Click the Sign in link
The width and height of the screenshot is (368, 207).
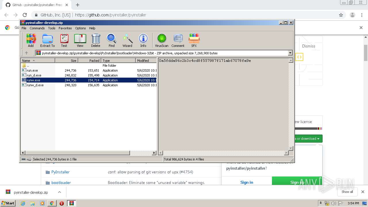247,182
